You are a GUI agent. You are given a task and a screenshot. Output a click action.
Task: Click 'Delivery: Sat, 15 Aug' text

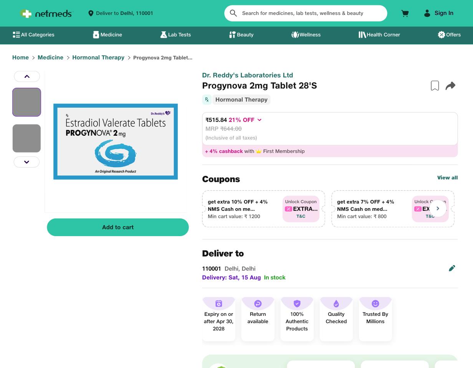pos(231,278)
